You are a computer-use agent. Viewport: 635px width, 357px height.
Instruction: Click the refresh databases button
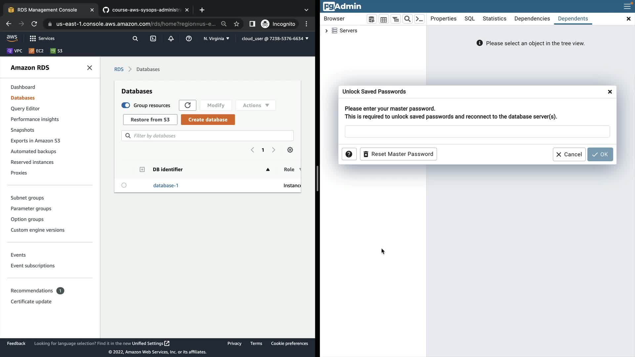pyautogui.click(x=188, y=105)
